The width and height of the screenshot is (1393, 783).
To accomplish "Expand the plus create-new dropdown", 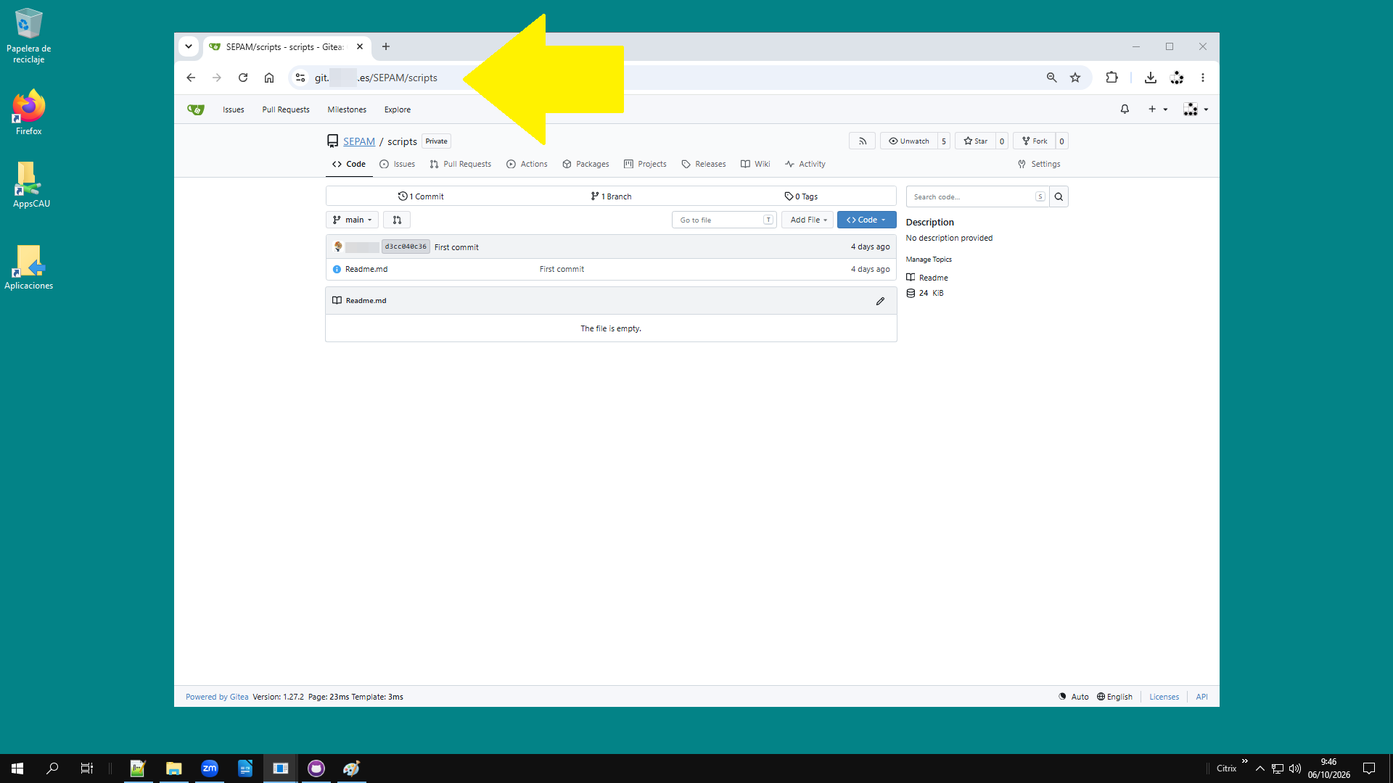I will (x=1157, y=109).
